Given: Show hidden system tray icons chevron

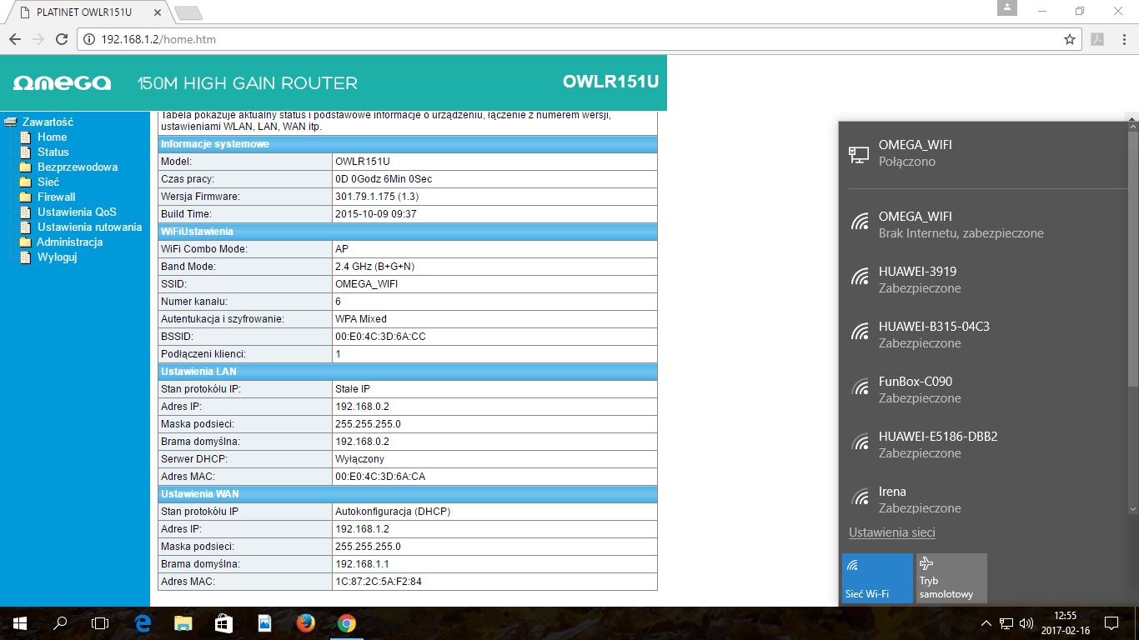Looking at the screenshot, I should 986,623.
